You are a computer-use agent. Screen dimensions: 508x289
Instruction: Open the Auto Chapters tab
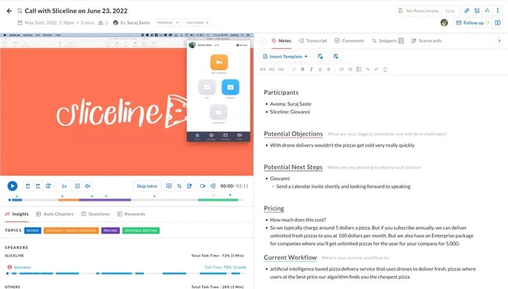pyautogui.click(x=55, y=214)
